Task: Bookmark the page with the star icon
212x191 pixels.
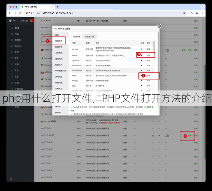Action: click(x=184, y=13)
